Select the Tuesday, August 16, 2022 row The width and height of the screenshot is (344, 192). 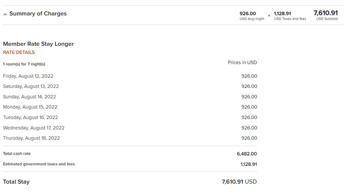click(130, 117)
